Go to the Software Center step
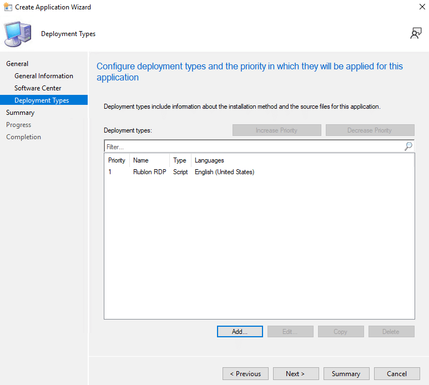 click(38, 88)
